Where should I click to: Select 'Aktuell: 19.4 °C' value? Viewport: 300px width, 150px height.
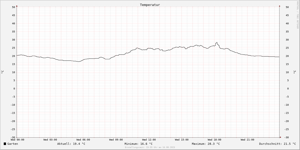tap(71, 144)
